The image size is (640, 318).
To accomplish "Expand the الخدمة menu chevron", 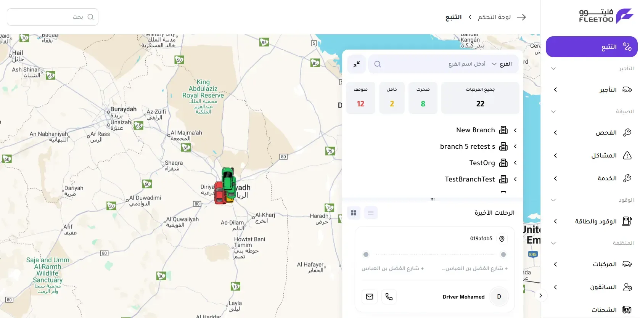I will tap(555, 178).
